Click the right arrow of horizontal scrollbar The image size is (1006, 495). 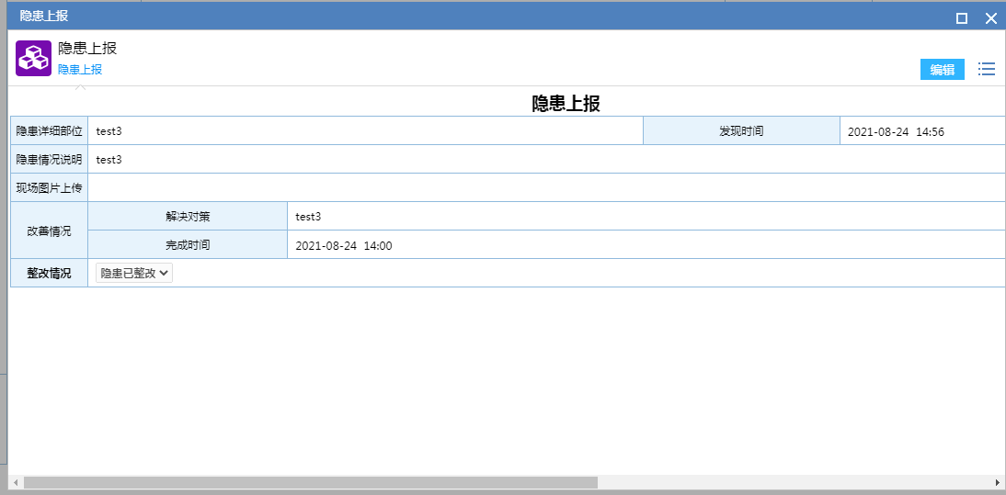998,482
